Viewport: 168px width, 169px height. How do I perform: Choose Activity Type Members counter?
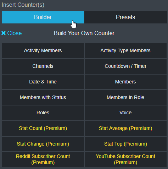pyautogui.click(x=125, y=51)
